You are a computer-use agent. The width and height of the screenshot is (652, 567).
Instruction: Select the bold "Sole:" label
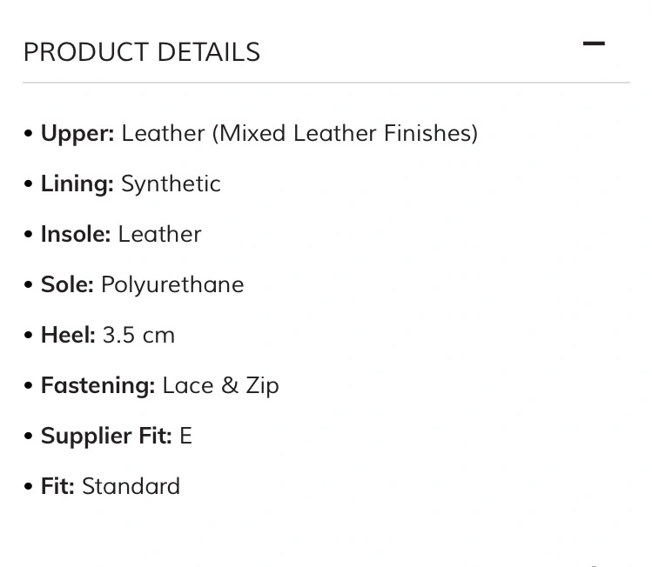[67, 285]
